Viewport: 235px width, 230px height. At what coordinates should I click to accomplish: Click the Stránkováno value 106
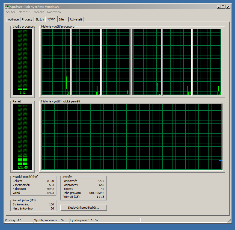click(51, 204)
